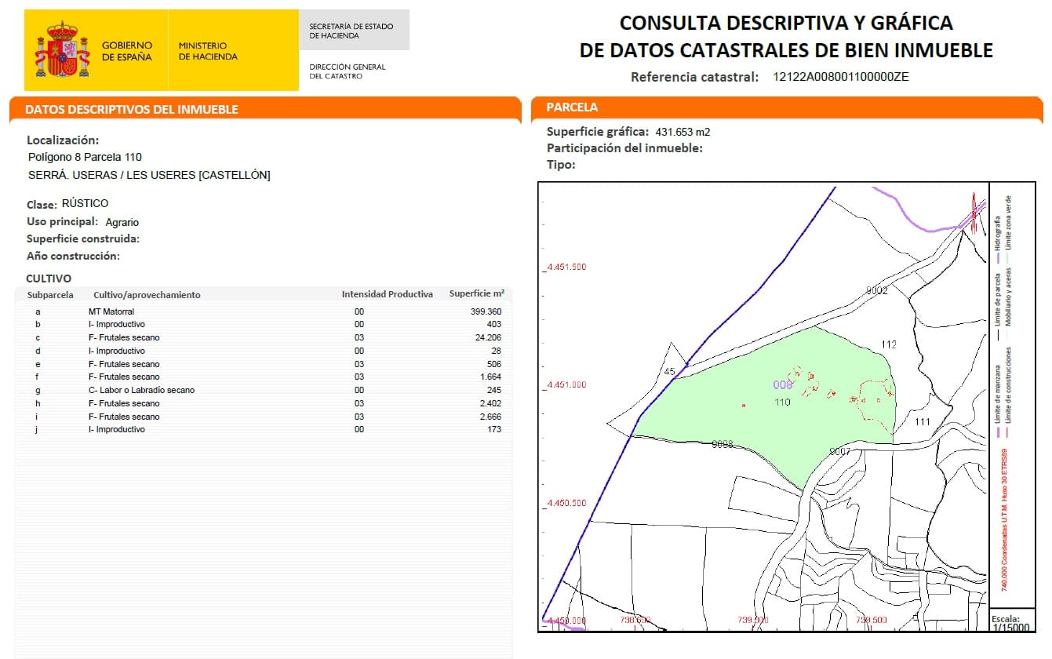
Task: Select "SERRÁ. USERAS / LES USERES [CASTELLÓN]"
Action: click(x=149, y=175)
